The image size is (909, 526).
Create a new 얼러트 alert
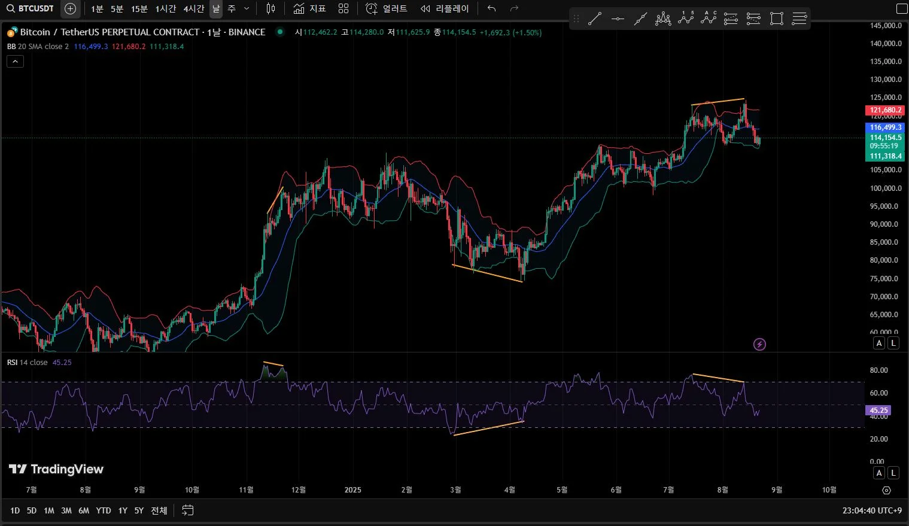pos(387,8)
